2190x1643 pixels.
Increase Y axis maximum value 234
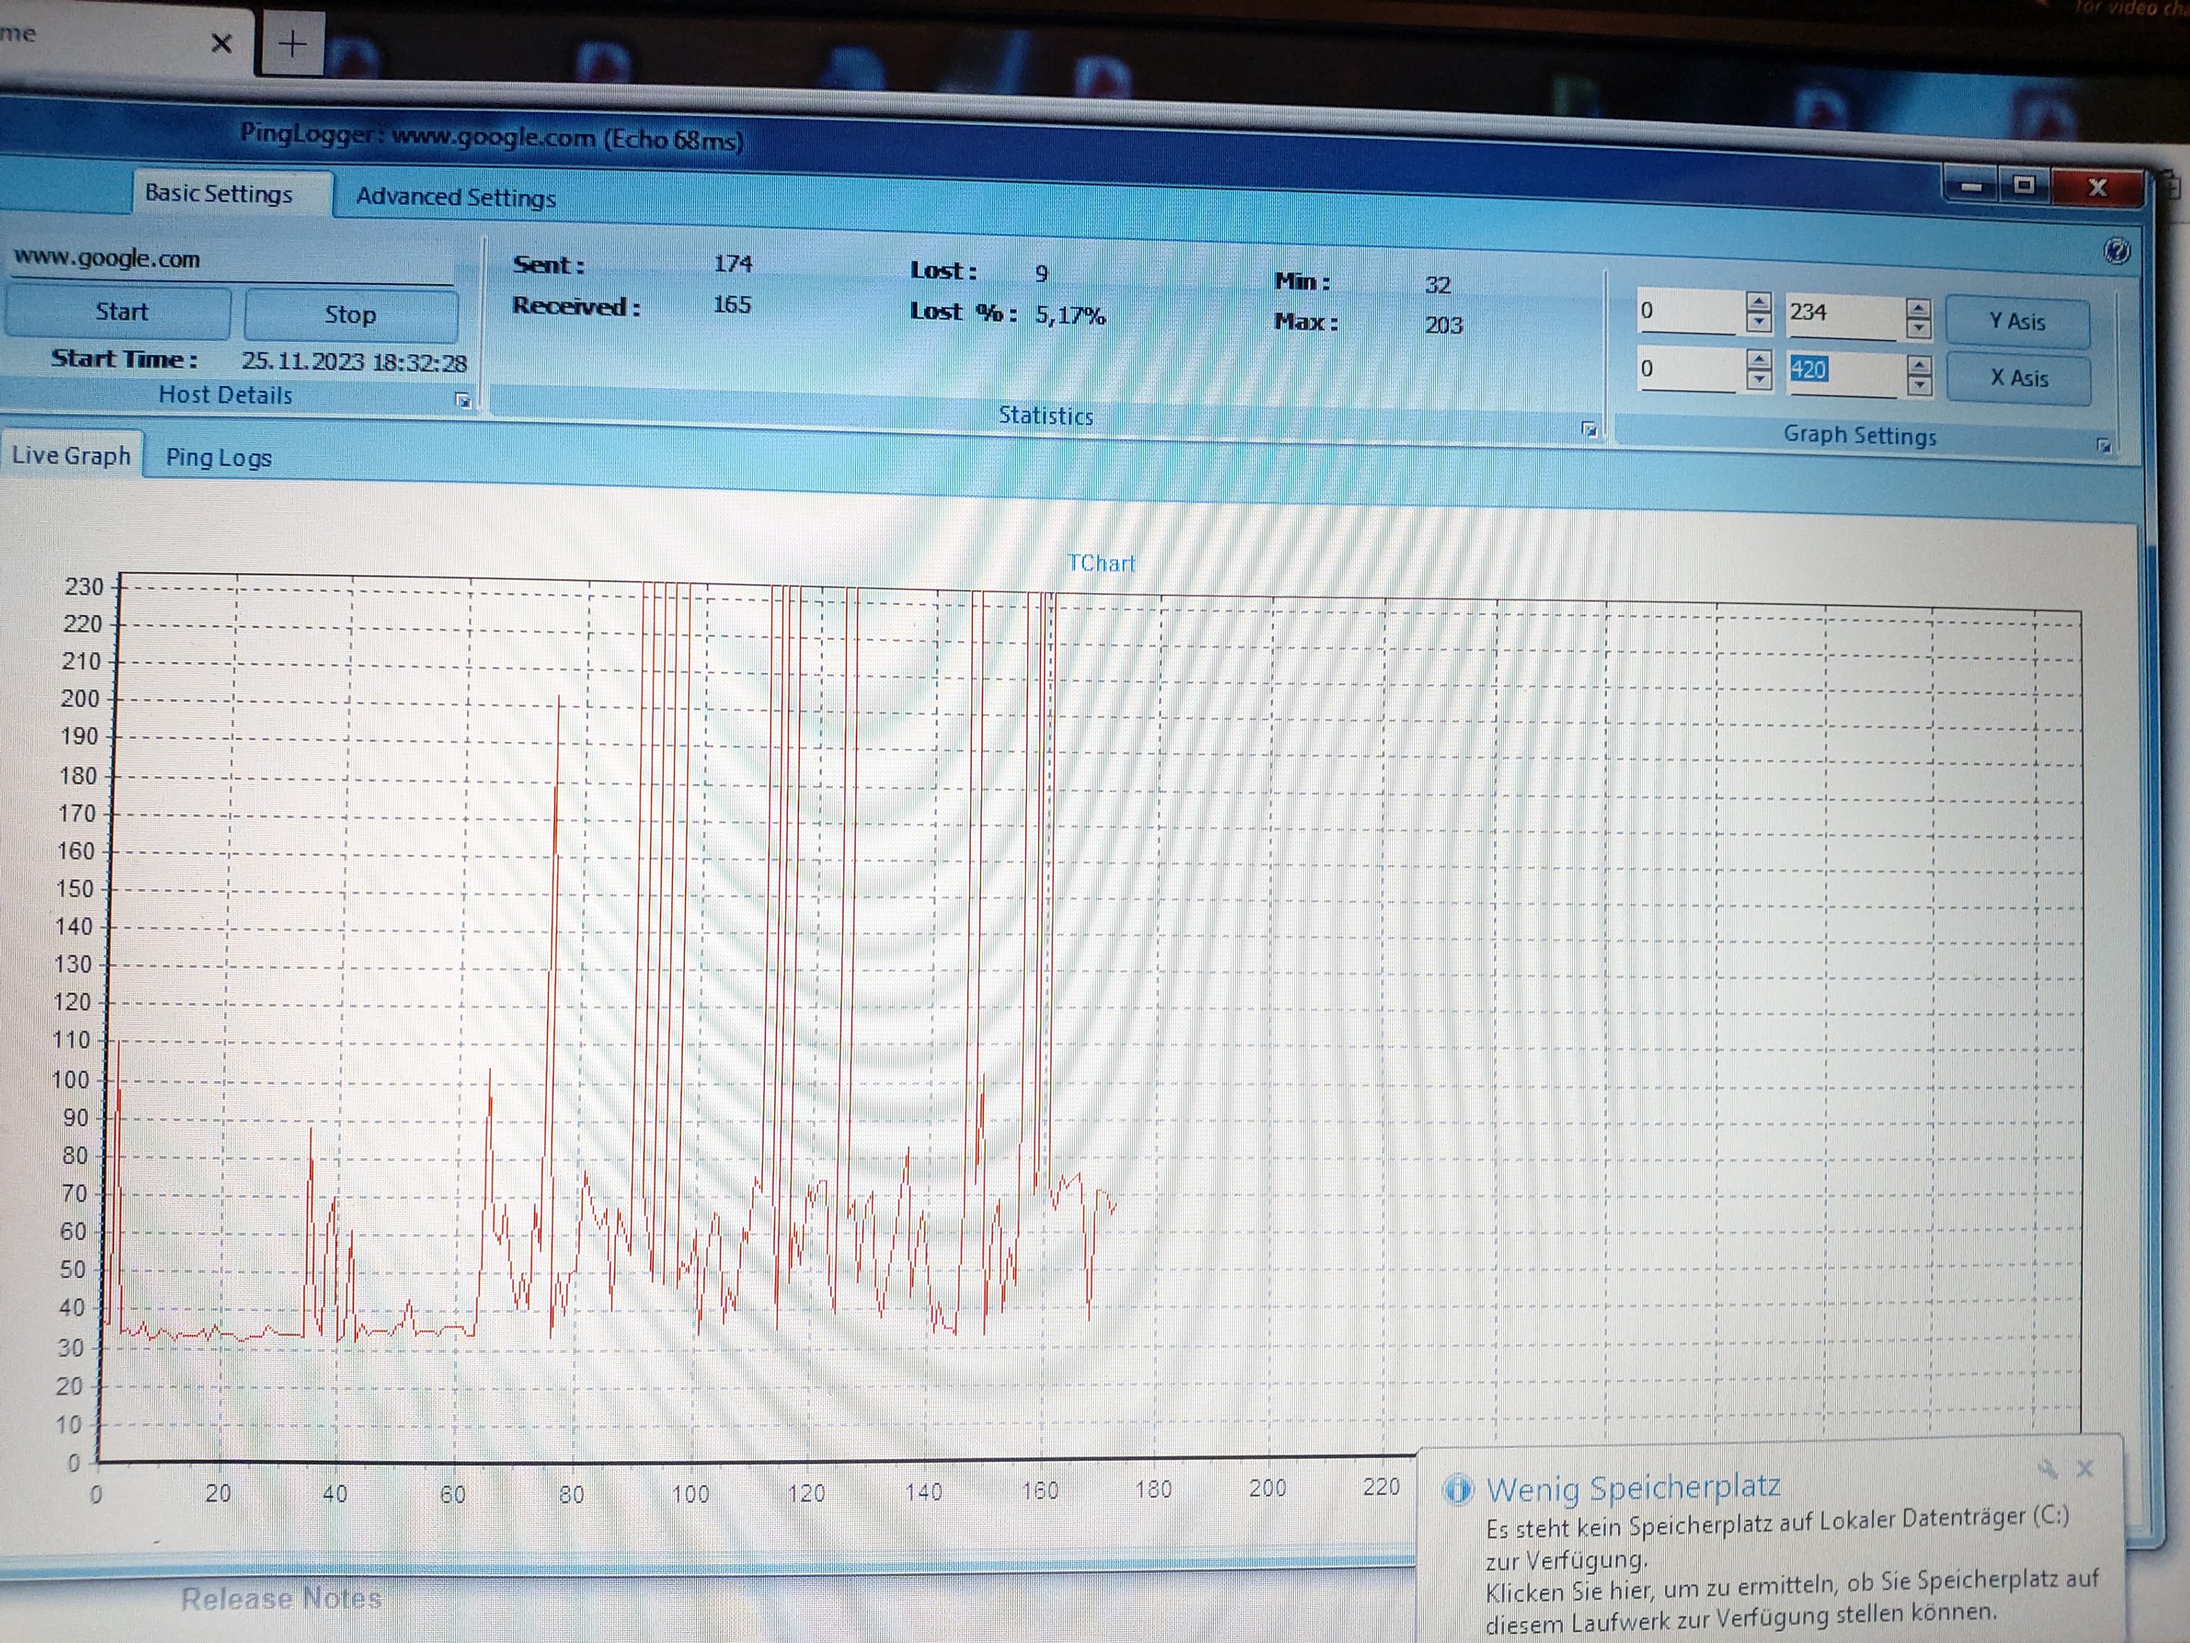(1918, 308)
